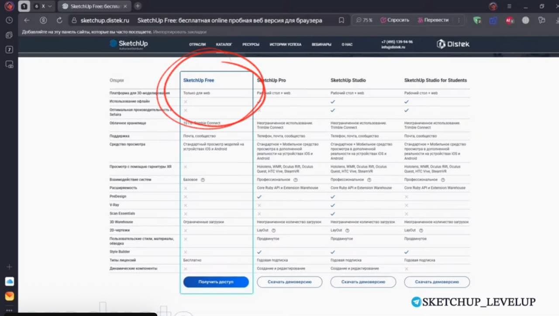Switch to the SketchUp Free browser tab
Viewport: 559px width, 316px height.
tap(94, 6)
